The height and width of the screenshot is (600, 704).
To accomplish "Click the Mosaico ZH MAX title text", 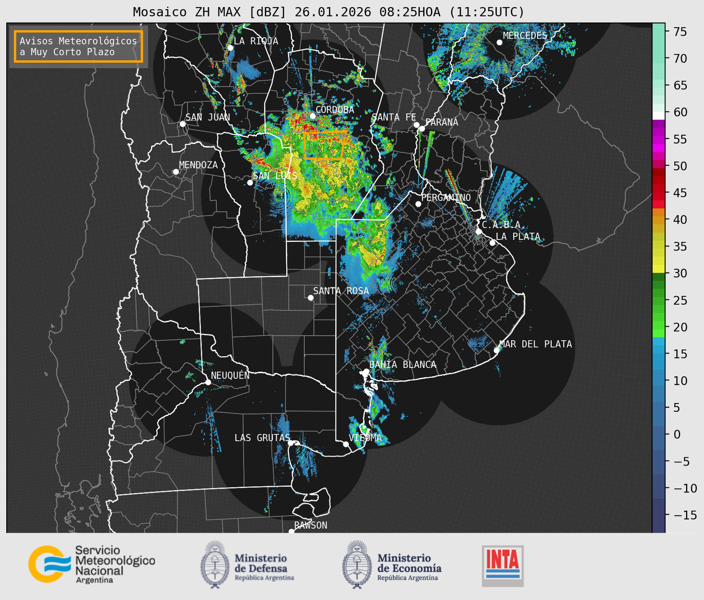I will click(x=328, y=12).
